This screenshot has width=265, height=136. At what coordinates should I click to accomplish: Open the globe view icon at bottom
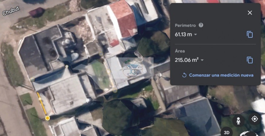[x=249, y=134]
